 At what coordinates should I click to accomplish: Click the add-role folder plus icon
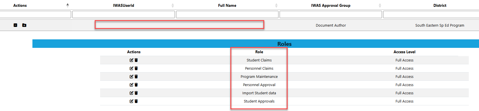click(24, 25)
